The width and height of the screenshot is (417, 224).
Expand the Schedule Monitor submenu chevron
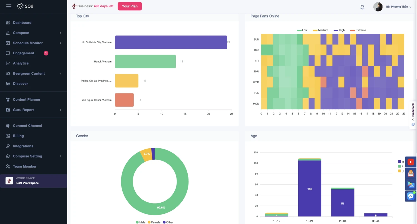point(60,43)
